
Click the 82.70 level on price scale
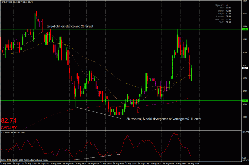pyautogui.click(x=245, y=78)
